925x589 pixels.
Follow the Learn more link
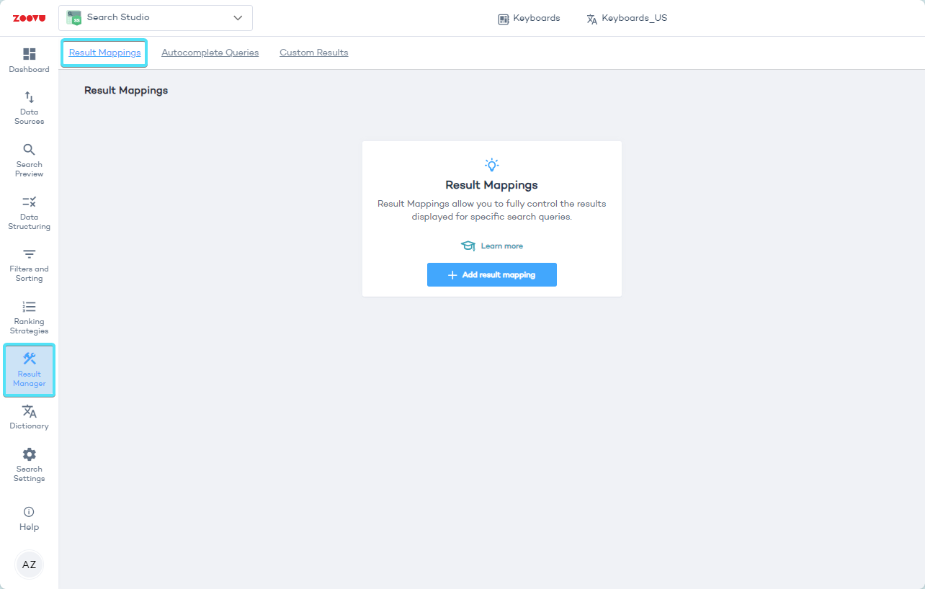(x=501, y=246)
